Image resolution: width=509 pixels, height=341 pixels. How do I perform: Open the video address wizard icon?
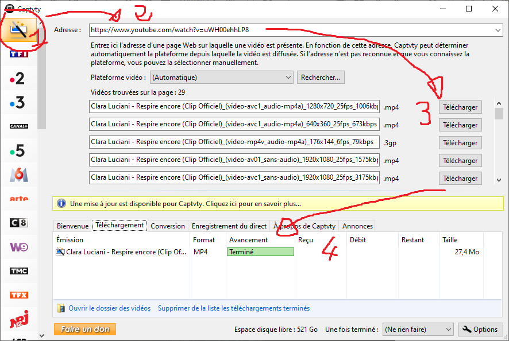click(18, 30)
